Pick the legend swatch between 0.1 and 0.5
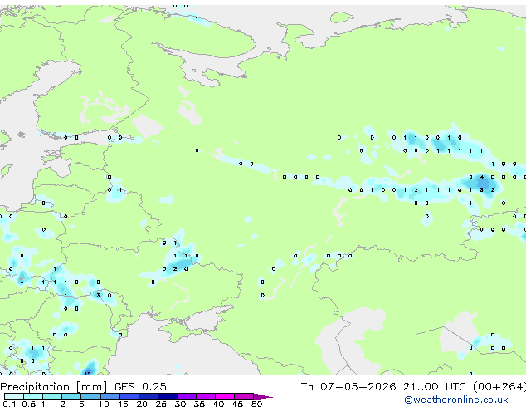The width and height of the screenshot is (526, 407). (x=14, y=396)
